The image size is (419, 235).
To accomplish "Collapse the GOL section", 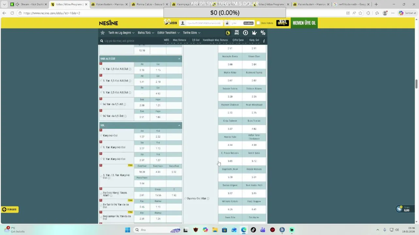I will click(x=179, y=125).
